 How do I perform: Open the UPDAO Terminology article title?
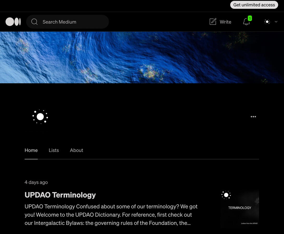tap(60, 195)
